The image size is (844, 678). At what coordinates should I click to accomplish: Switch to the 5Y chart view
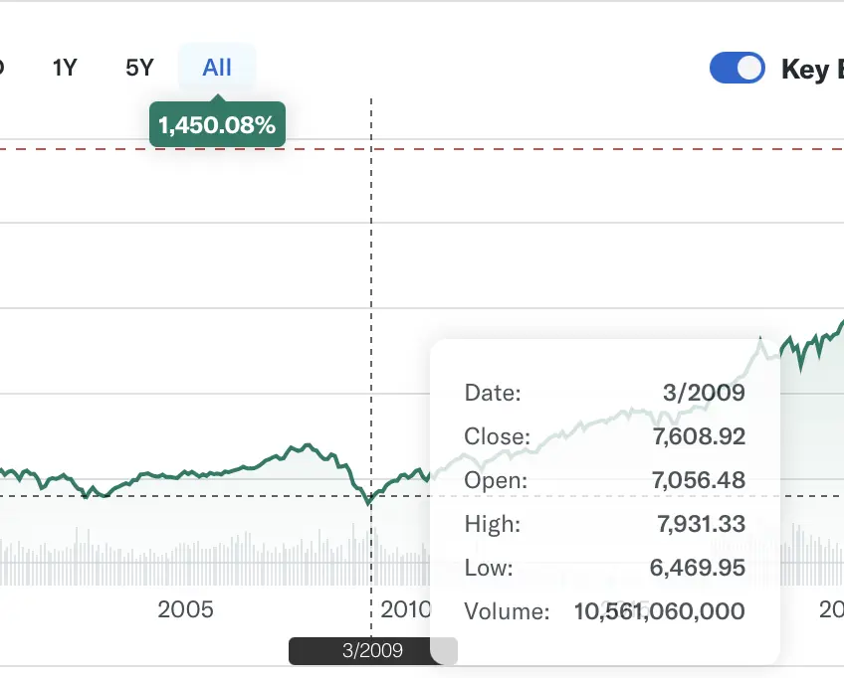click(139, 67)
